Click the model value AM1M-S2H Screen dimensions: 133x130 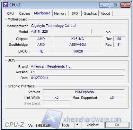(x=60, y=31)
